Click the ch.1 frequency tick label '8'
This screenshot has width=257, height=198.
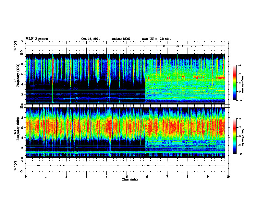click(x=23, y=64)
